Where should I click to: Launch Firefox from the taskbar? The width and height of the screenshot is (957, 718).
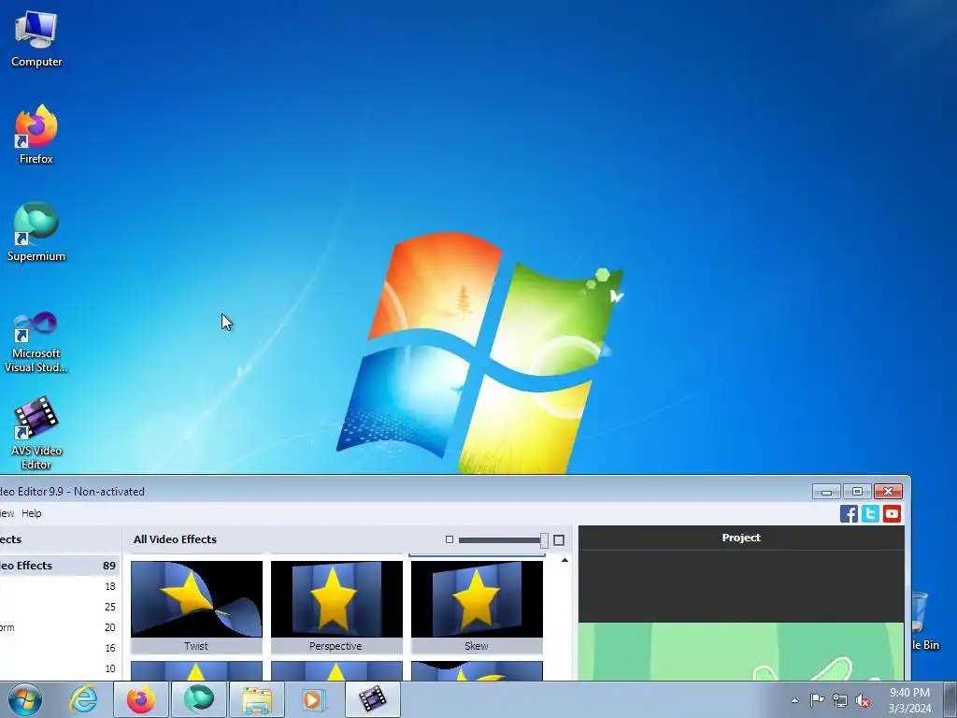tap(141, 699)
